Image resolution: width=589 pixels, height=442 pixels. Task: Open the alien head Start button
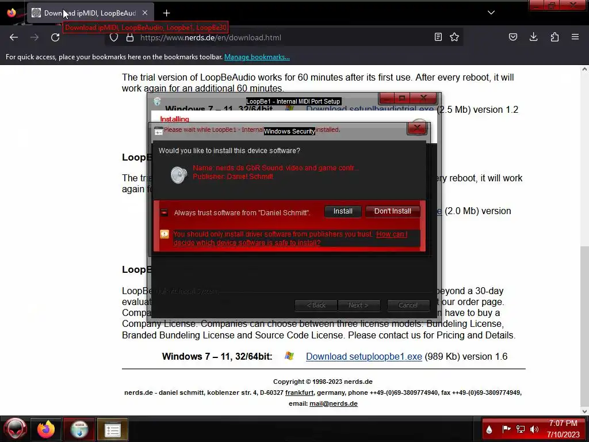(15, 429)
